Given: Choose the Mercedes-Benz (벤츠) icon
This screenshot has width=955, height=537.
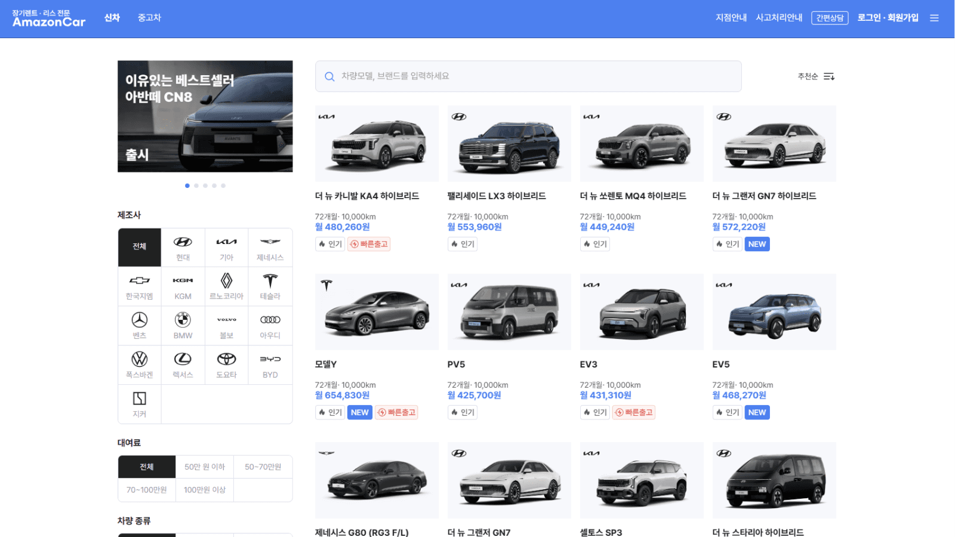Looking at the screenshot, I should tap(140, 326).
